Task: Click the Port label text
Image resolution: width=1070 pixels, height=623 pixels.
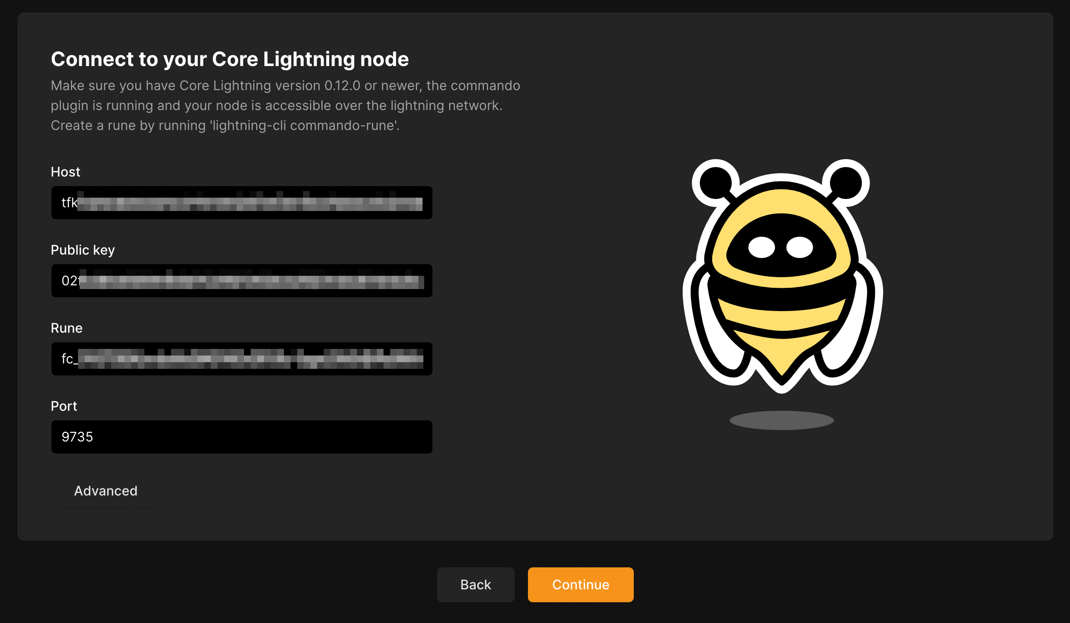Action: point(64,406)
